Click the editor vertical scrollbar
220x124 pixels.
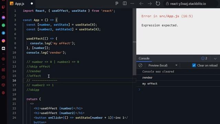coord(134,42)
